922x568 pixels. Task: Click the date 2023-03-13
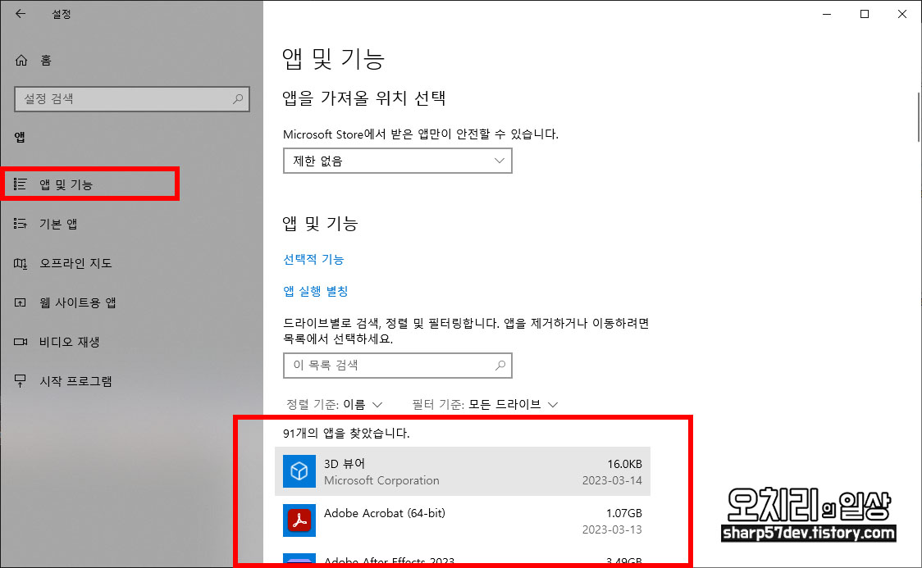tap(612, 529)
